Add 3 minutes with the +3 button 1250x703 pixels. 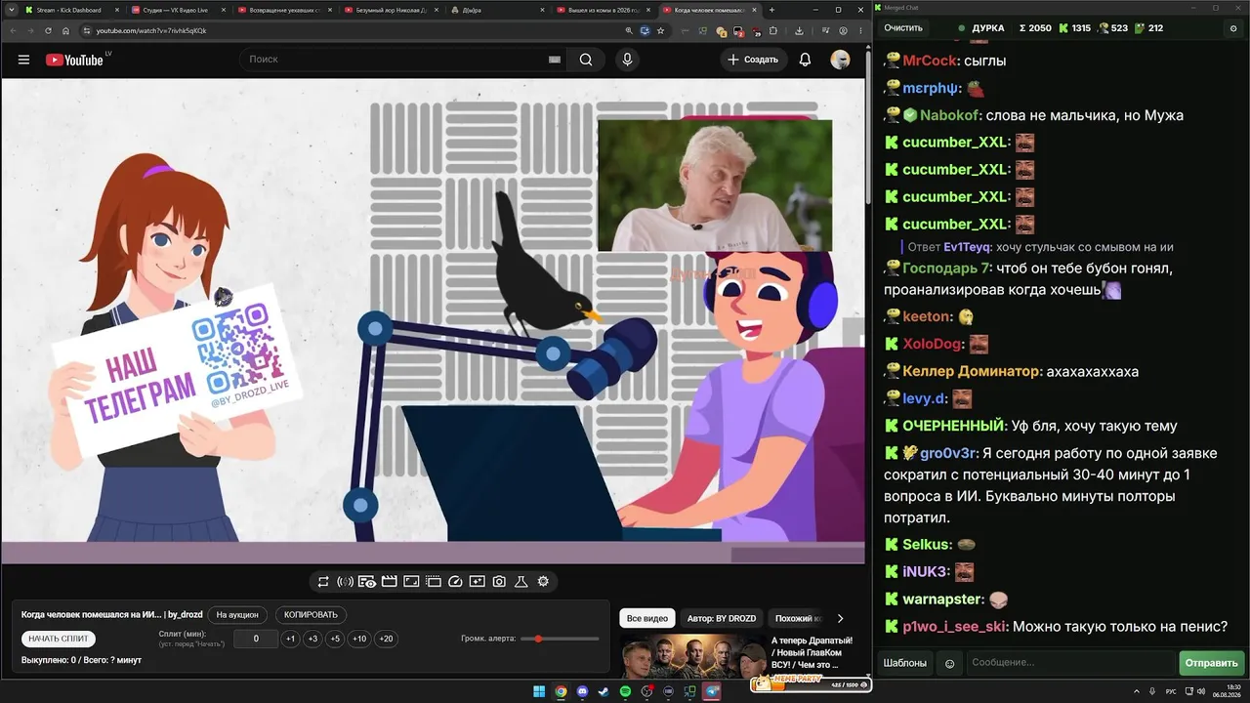(312, 639)
